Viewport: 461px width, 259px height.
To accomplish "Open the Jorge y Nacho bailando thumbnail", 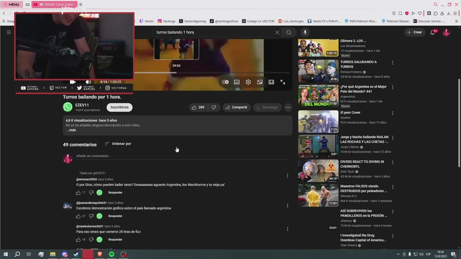I will pyautogui.click(x=318, y=146).
